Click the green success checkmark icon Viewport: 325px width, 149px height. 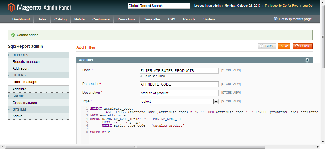13,35
